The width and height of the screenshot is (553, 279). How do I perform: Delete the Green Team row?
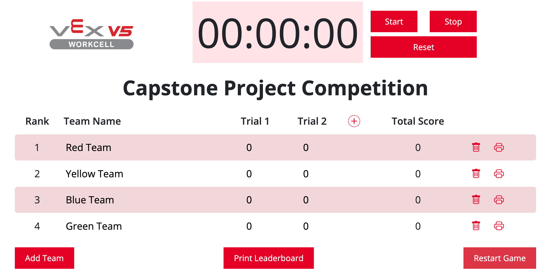coord(476,226)
